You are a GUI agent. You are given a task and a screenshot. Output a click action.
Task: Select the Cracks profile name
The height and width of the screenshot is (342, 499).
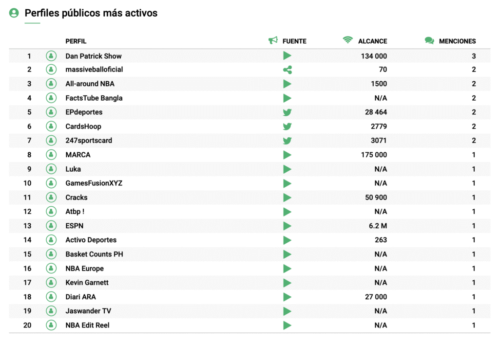77,198
